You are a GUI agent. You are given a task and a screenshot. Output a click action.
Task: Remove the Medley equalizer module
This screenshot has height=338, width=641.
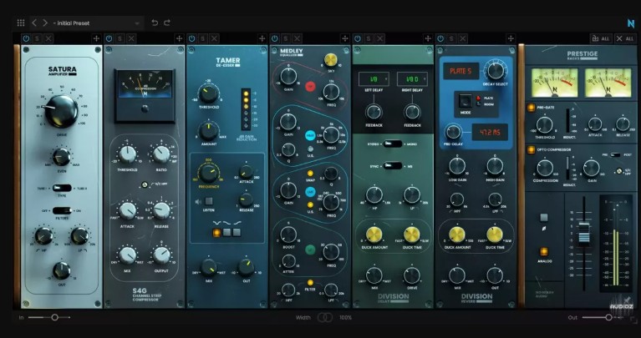[x=298, y=38]
